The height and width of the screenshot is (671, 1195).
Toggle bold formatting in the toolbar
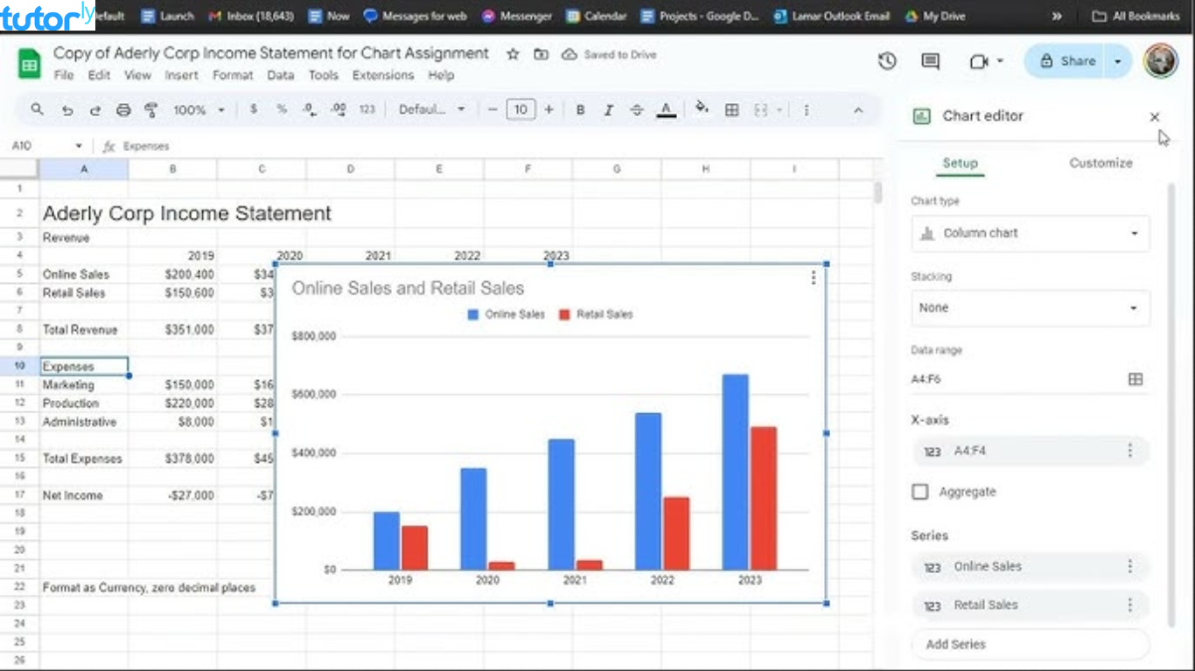(x=580, y=109)
